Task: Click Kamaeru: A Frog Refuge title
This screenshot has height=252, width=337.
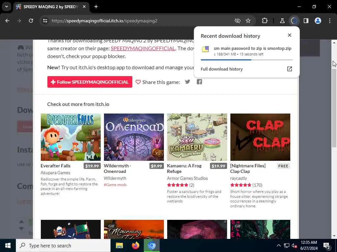Action: (x=184, y=168)
